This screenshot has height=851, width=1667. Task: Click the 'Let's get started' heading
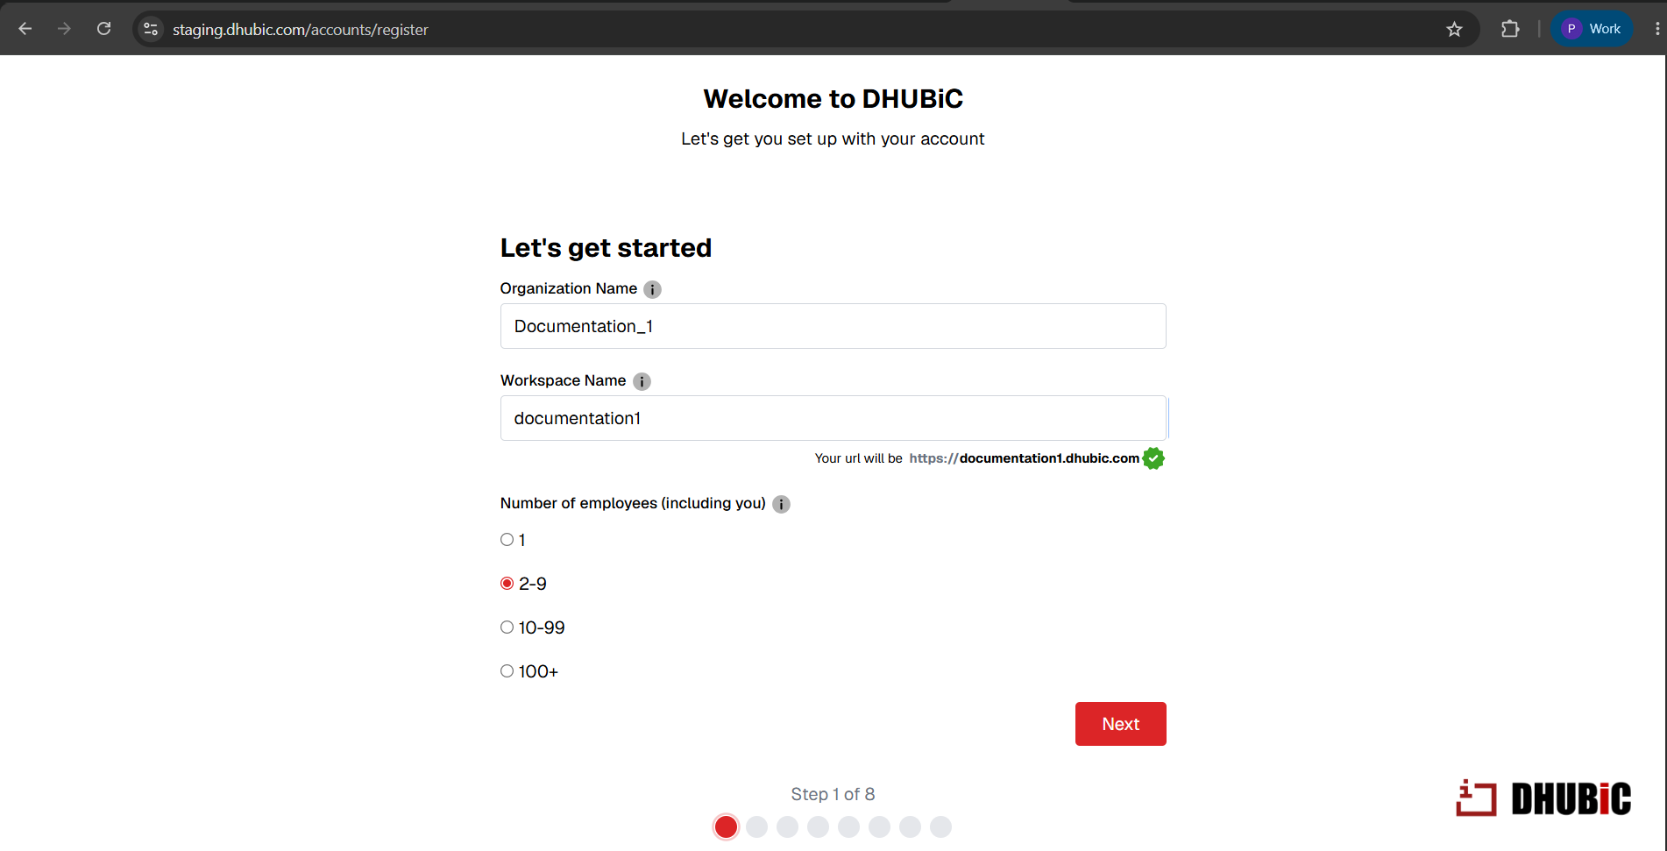[606, 248]
